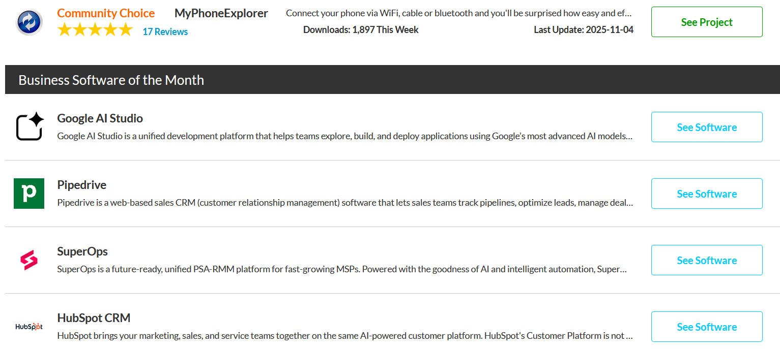Open the MyPhoneExplorer project title

coord(221,13)
